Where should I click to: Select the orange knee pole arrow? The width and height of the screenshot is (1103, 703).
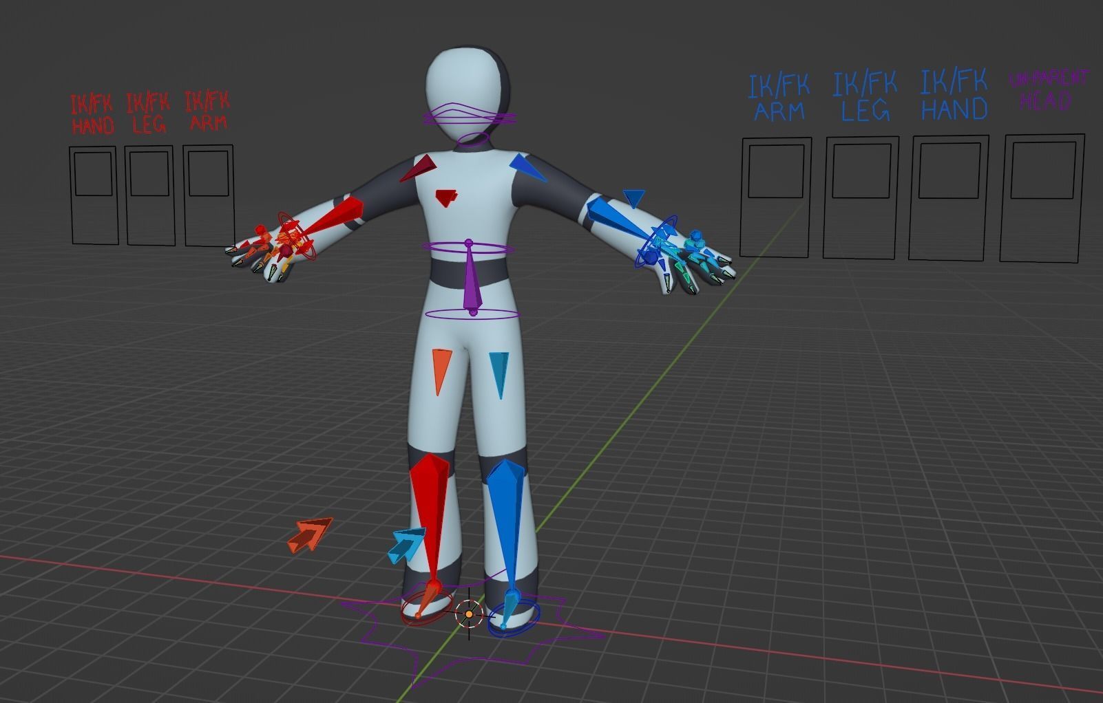pyautogui.click(x=310, y=535)
